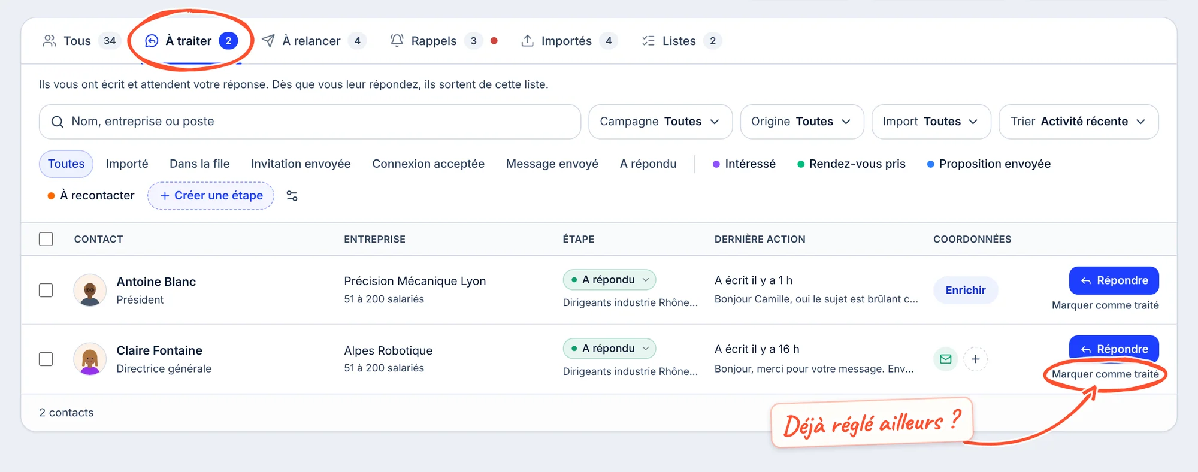Select the checkbox for Antoine Blanc
The width and height of the screenshot is (1198, 472).
coord(46,291)
